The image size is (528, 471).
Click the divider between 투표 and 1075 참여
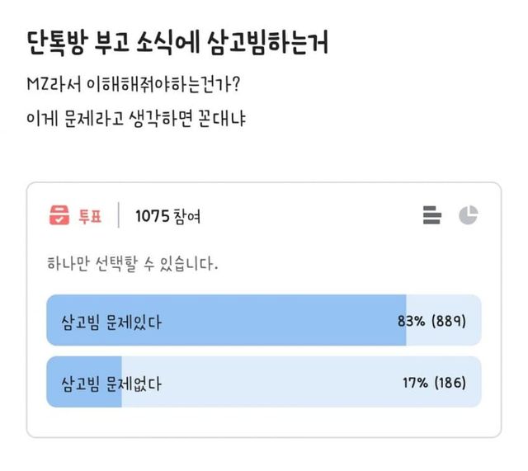(119, 216)
